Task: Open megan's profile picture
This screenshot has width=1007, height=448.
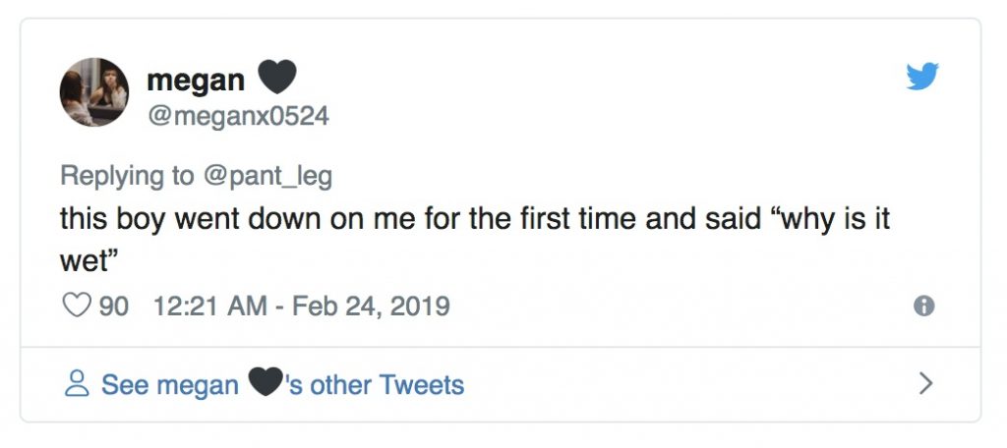Action: coord(94,92)
